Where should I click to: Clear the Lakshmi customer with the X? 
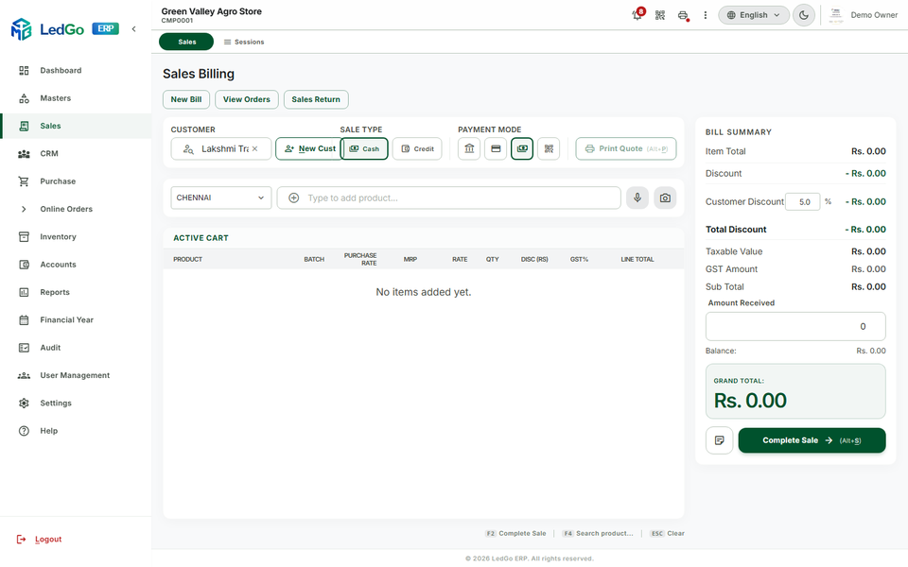254,148
